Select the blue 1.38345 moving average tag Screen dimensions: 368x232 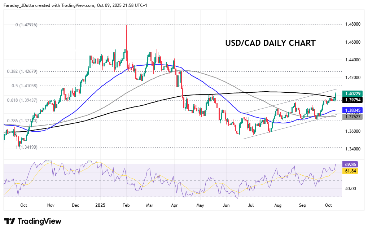coord(352,110)
